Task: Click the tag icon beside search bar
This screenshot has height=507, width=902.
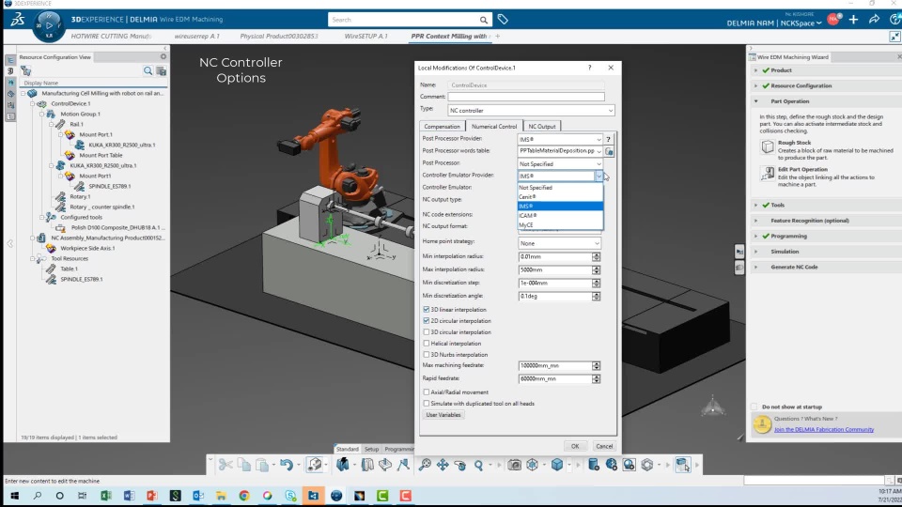Action: tap(503, 19)
